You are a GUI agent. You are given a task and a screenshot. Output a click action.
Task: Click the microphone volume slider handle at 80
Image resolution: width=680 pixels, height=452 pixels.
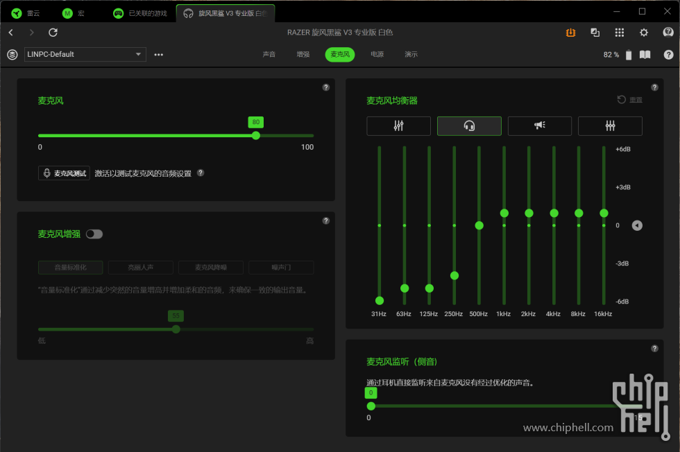pyautogui.click(x=256, y=136)
